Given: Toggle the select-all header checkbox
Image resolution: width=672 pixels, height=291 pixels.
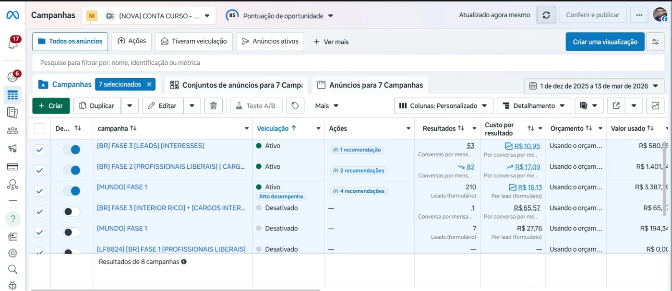Looking at the screenshot, I should (x=39, y=128).
